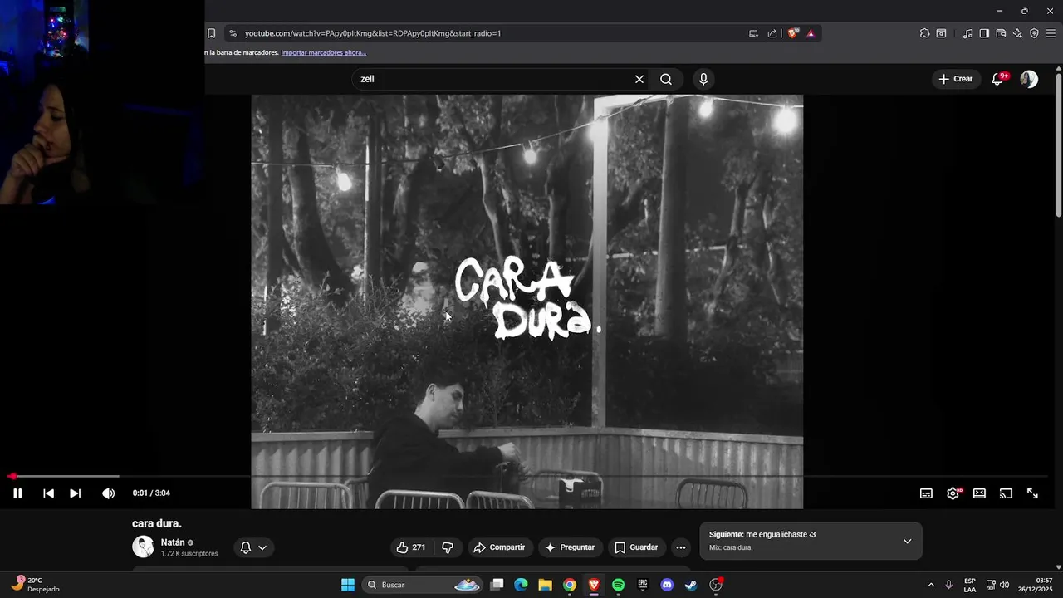Open the music playlist toolbar icon
The image size is (1063, 598).
point(967,33)
